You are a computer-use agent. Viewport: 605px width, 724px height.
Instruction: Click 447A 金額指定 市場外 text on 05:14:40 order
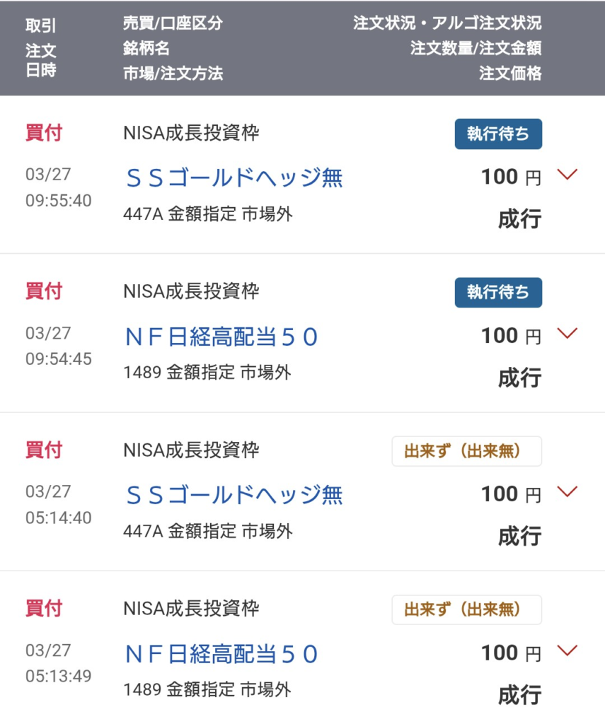[207, 531]
